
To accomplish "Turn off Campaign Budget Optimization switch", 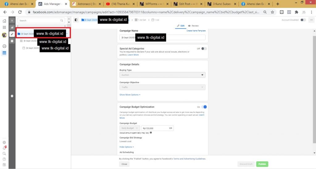I will [204, 107].
